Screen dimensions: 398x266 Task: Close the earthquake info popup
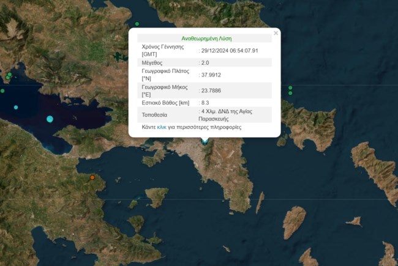[276, 33]
